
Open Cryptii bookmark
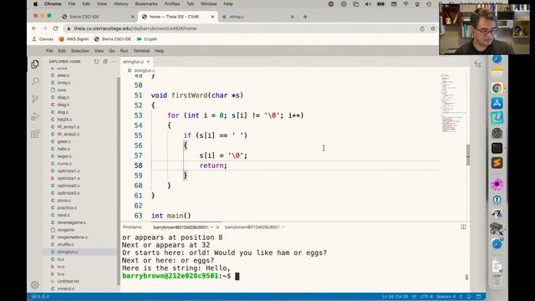147,39
